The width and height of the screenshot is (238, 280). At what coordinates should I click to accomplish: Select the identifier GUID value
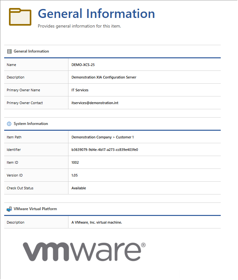tap(105, 150)
